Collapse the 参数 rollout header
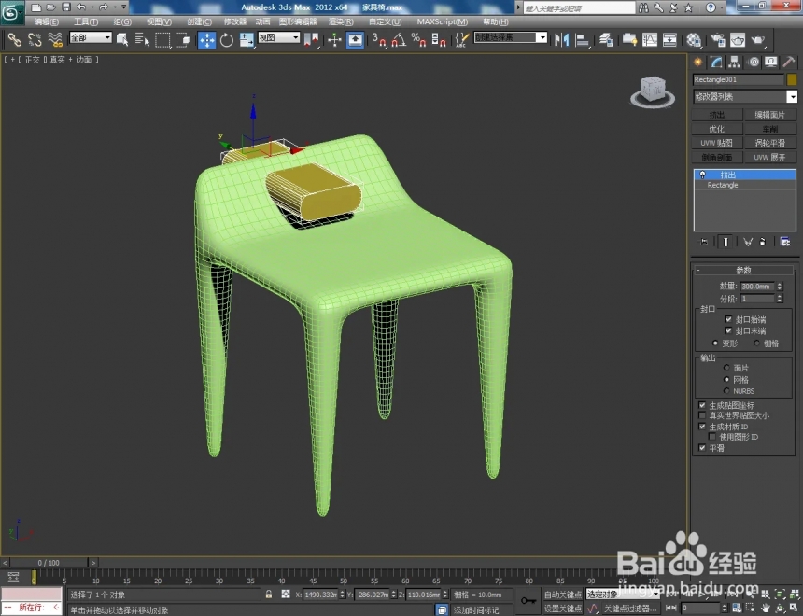This screenshot has height=616, width=803. (743, 270)
